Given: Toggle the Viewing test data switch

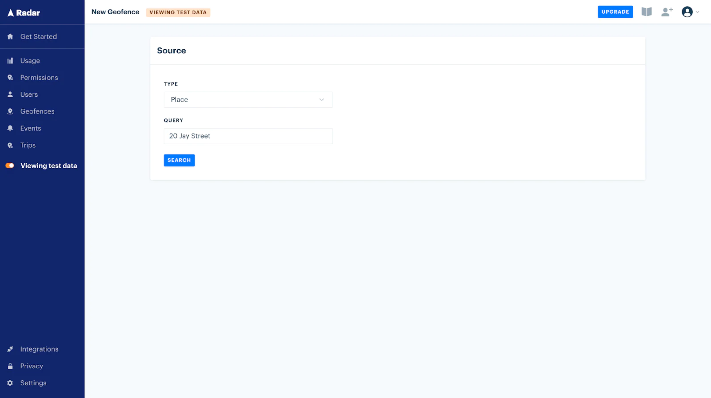Looking at the screenshot, I should 10,166.
